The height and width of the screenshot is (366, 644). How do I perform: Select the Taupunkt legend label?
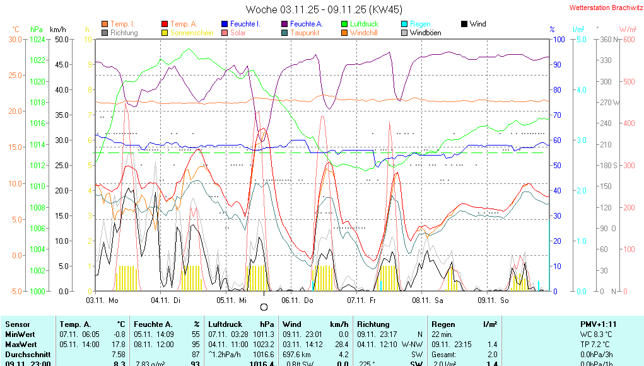[305, 33]
